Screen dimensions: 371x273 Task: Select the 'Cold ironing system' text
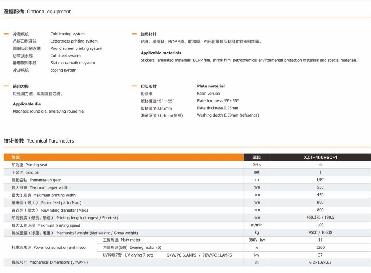point(68,34)
